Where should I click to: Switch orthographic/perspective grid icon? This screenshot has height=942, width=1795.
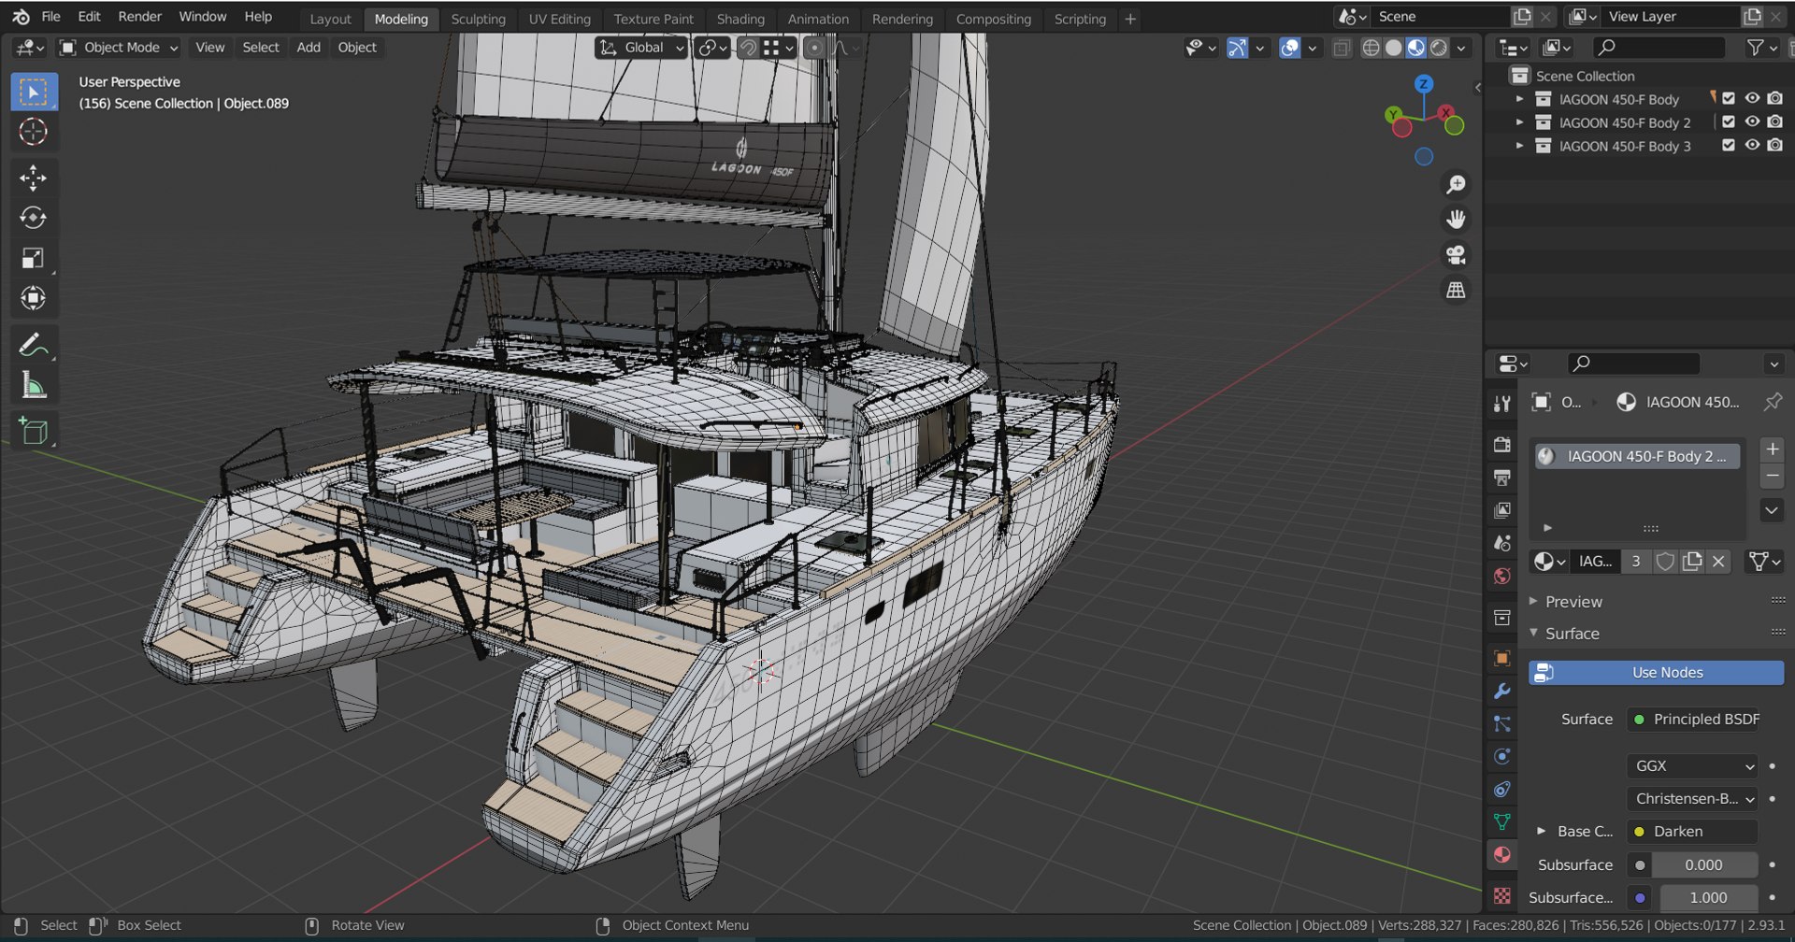point(1456,291)
